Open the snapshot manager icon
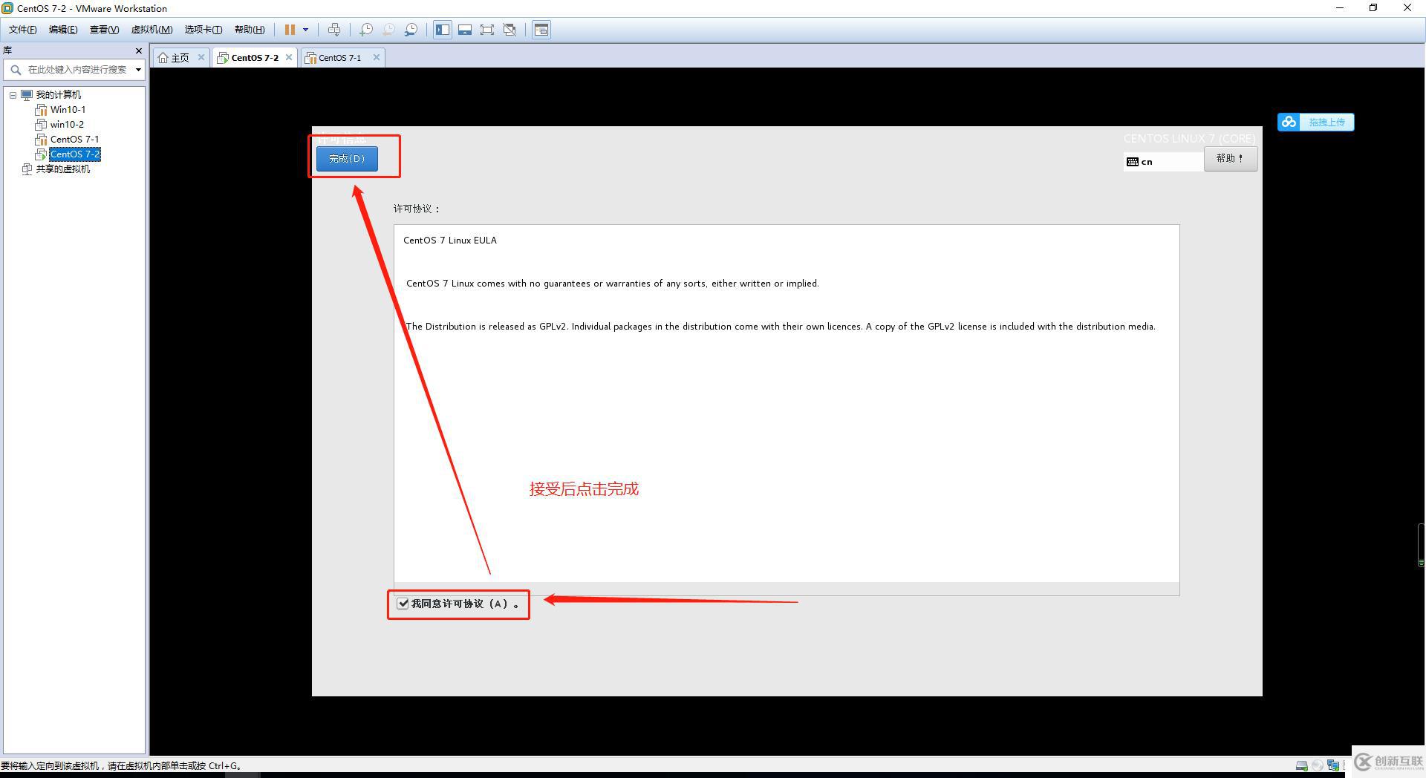 [x=411, y=30]
